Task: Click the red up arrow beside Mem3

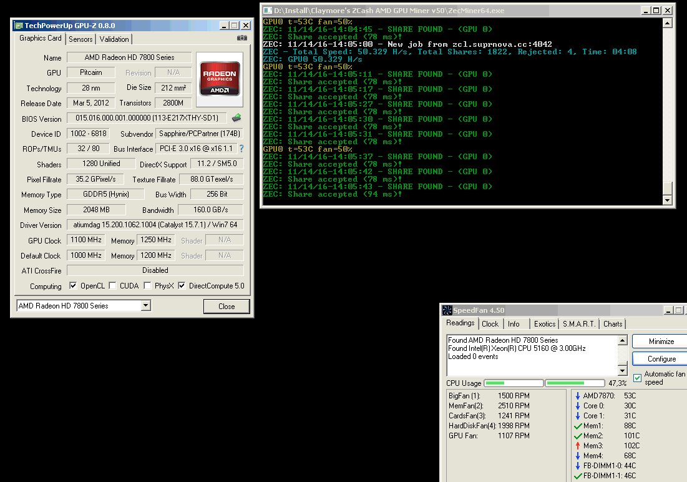Action: (x=577, y=446)
